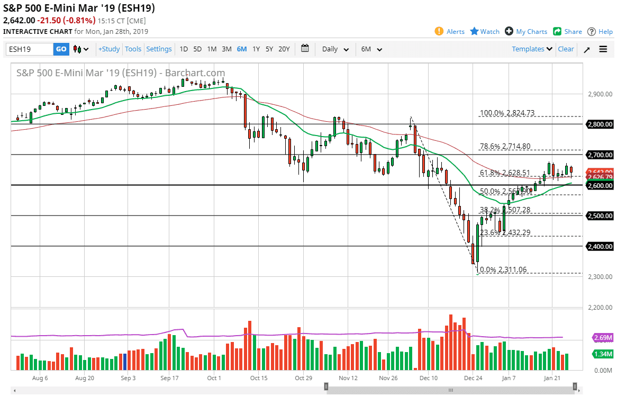Switch to the 5D timeframe

[197, 49]
